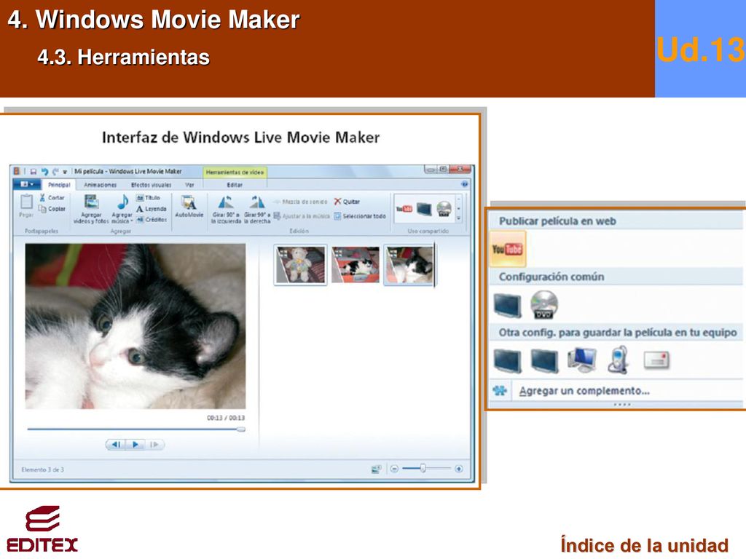Click Agregar un complemento...
The image size is (746, 559).
click(x=584, y=391)
